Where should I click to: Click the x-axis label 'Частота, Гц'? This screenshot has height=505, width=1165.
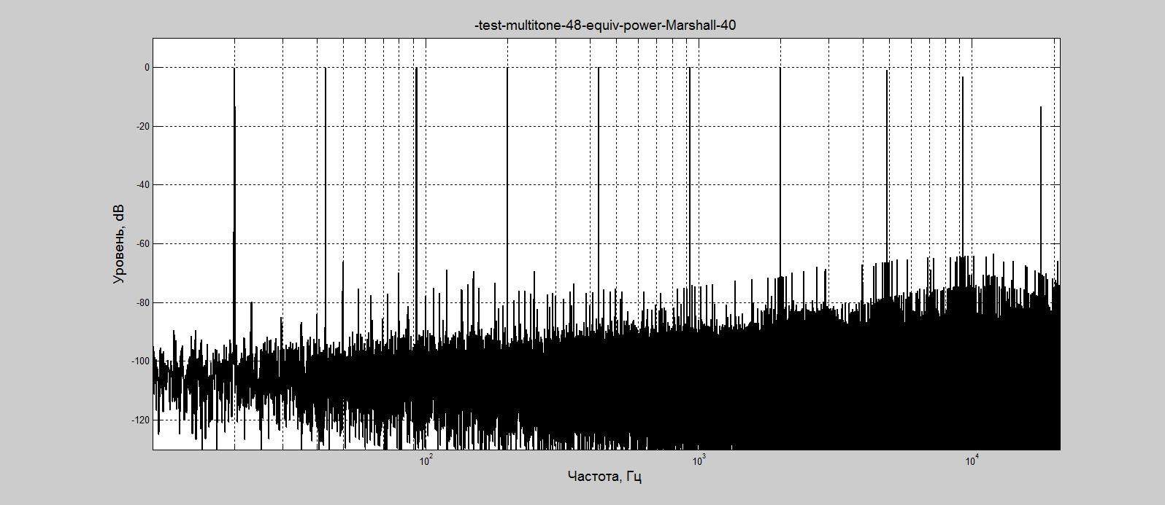[605, 477]
